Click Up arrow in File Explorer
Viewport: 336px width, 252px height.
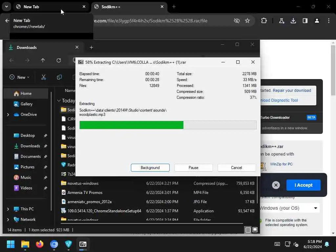point(43,60)
